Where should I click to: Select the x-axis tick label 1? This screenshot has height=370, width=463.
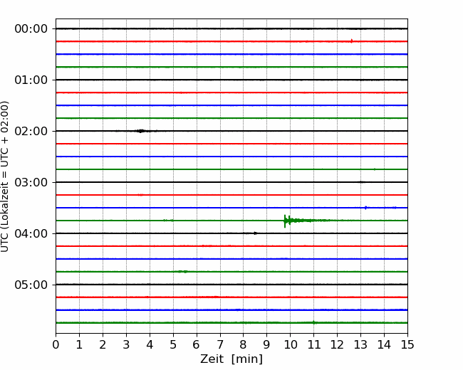pos(79,344)
